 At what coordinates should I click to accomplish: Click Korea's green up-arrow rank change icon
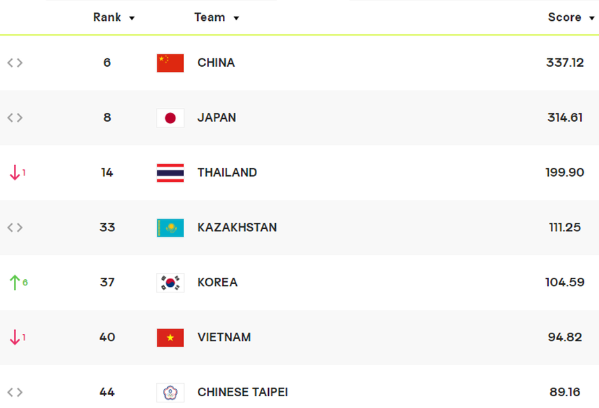pos(15,283)
